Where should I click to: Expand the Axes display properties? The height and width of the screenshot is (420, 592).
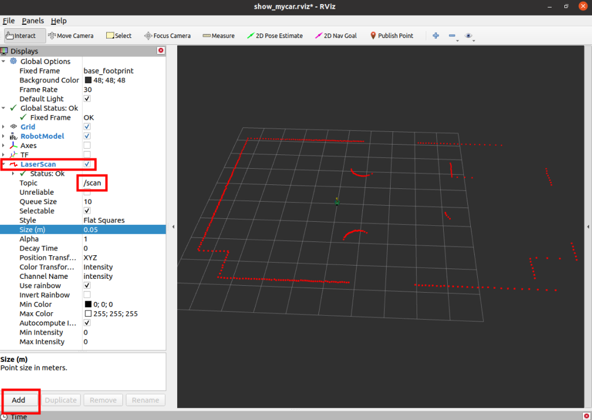3,146
